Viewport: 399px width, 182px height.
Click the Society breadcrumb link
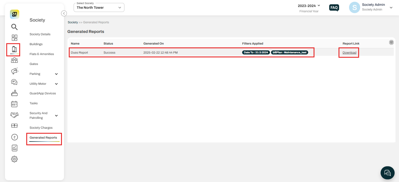73,22
